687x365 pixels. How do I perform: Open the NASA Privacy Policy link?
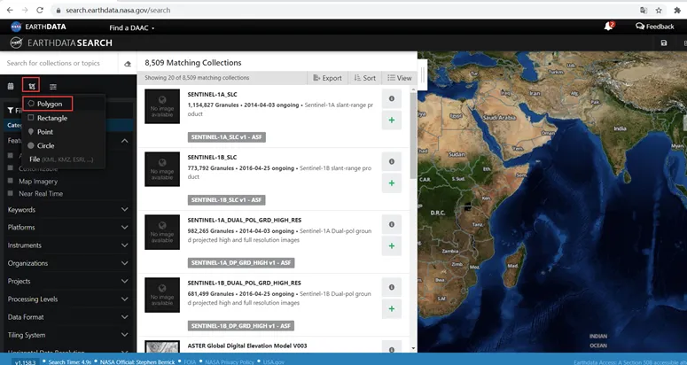(230, 362)
